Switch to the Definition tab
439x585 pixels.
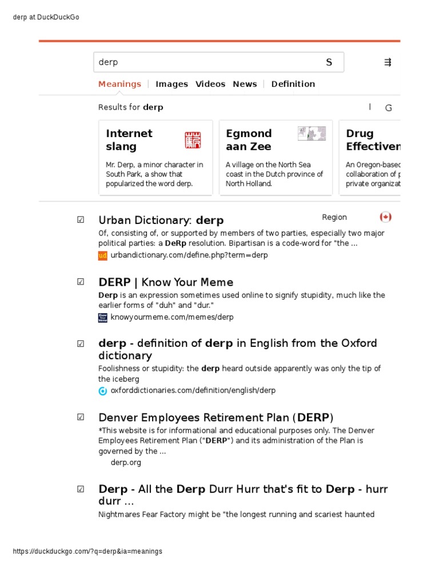tap(293, 84)
